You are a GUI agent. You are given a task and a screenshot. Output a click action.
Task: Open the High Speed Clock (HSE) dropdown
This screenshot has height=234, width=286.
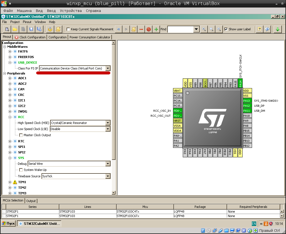coord(108,123)
